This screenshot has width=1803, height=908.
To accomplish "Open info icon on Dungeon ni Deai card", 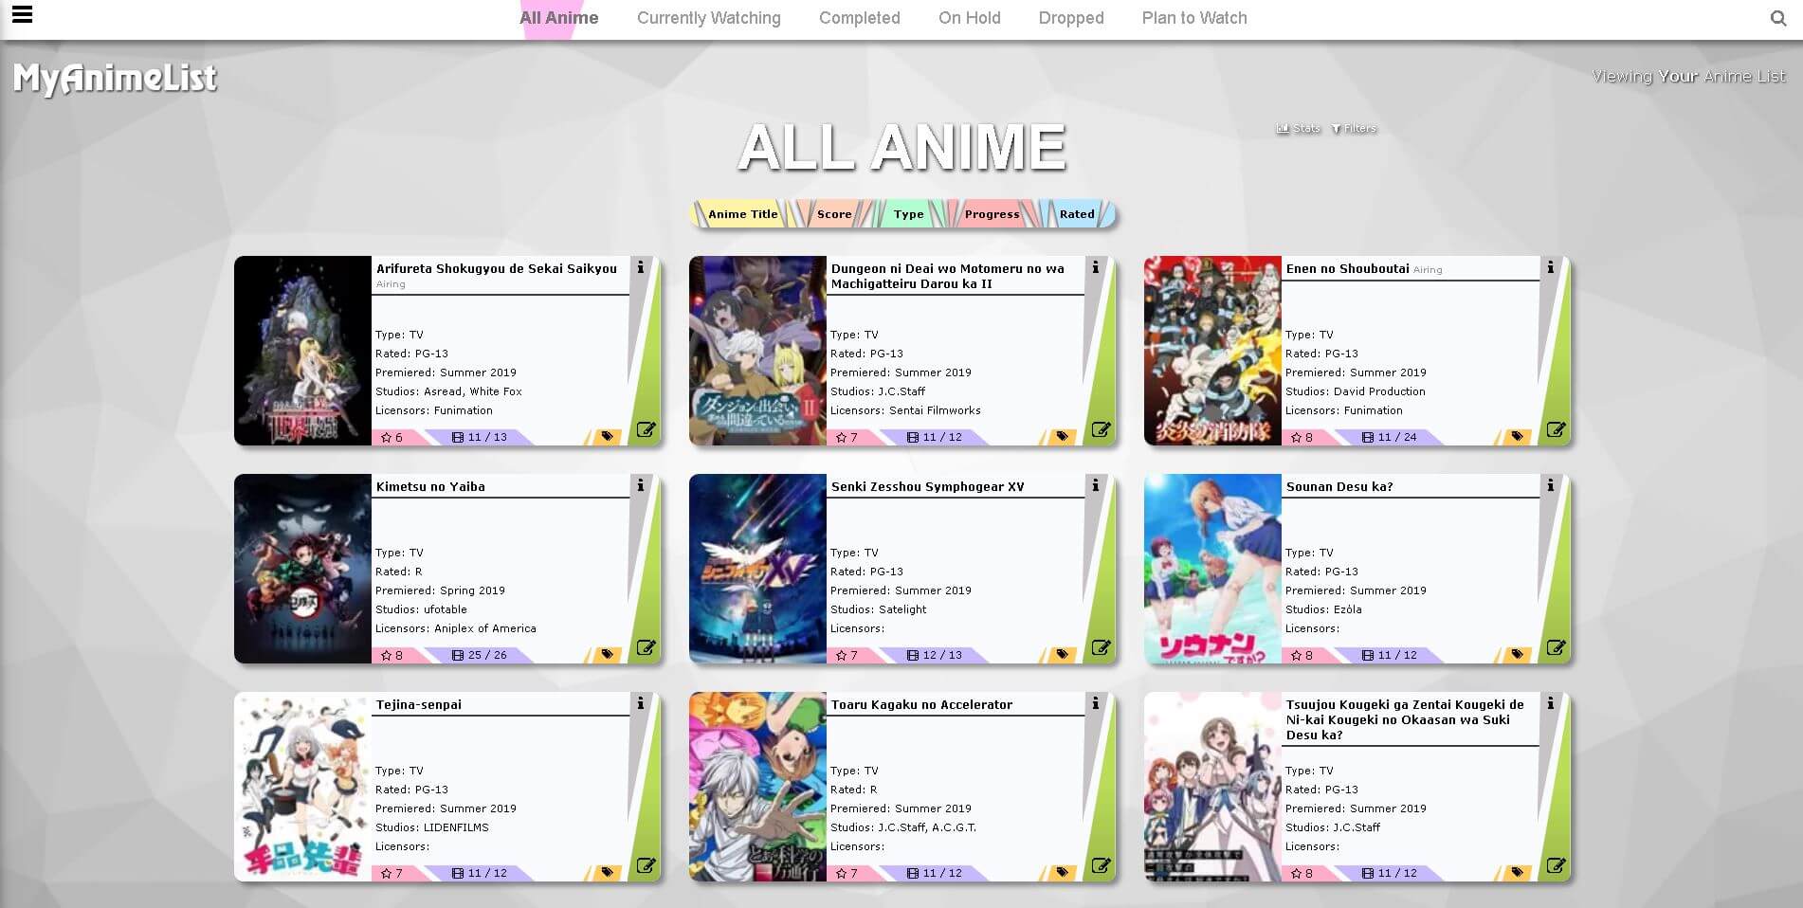I will click(x=1096, y=268).
